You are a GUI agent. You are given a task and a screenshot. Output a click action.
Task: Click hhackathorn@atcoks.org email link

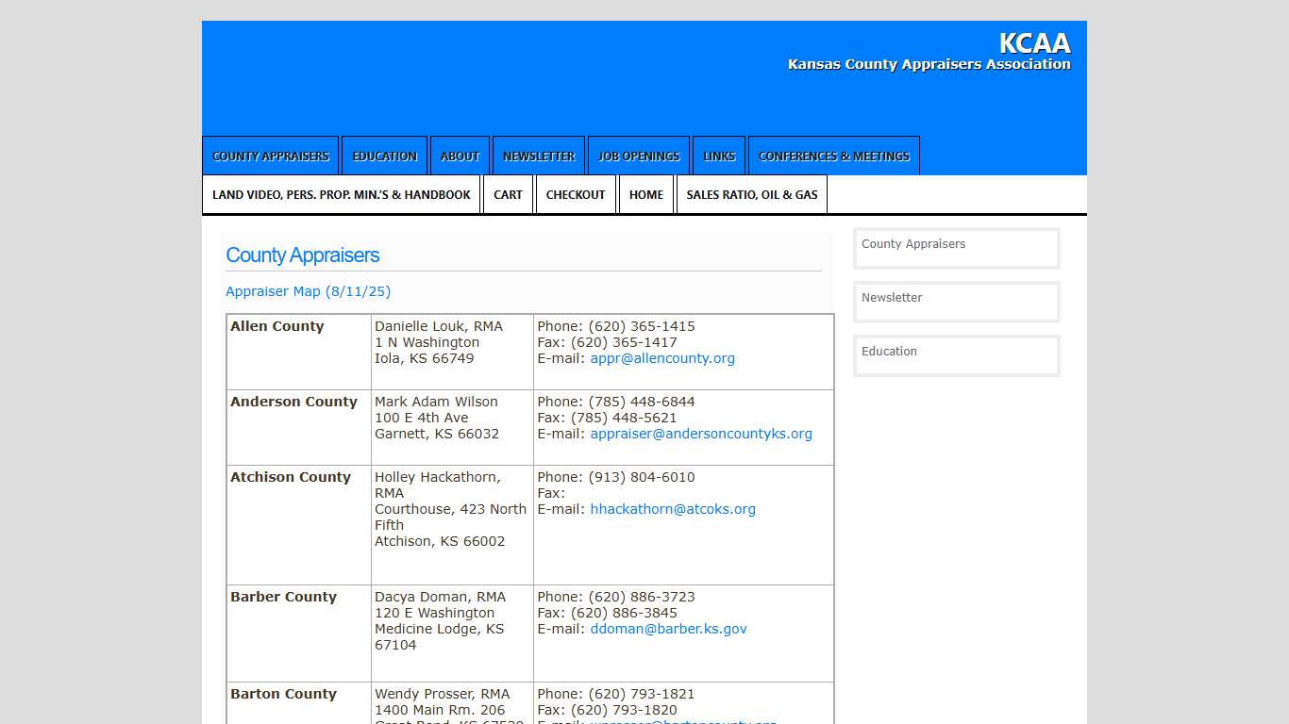[673, 509]
